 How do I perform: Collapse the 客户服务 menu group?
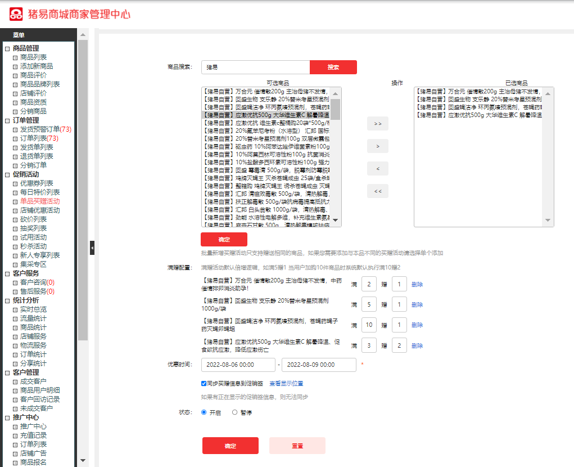click(x=7, y=273)
